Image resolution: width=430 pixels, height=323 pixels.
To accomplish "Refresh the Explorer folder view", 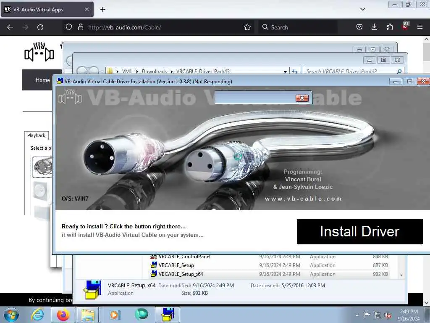I will tap(295, 71).
